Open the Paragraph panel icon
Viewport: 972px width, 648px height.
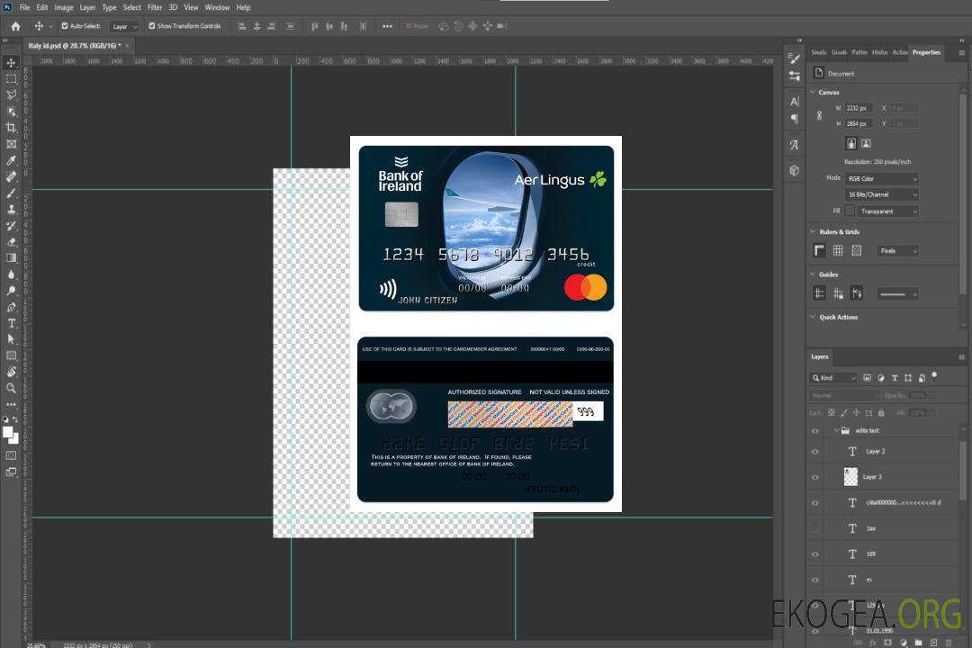coord(795,119)
